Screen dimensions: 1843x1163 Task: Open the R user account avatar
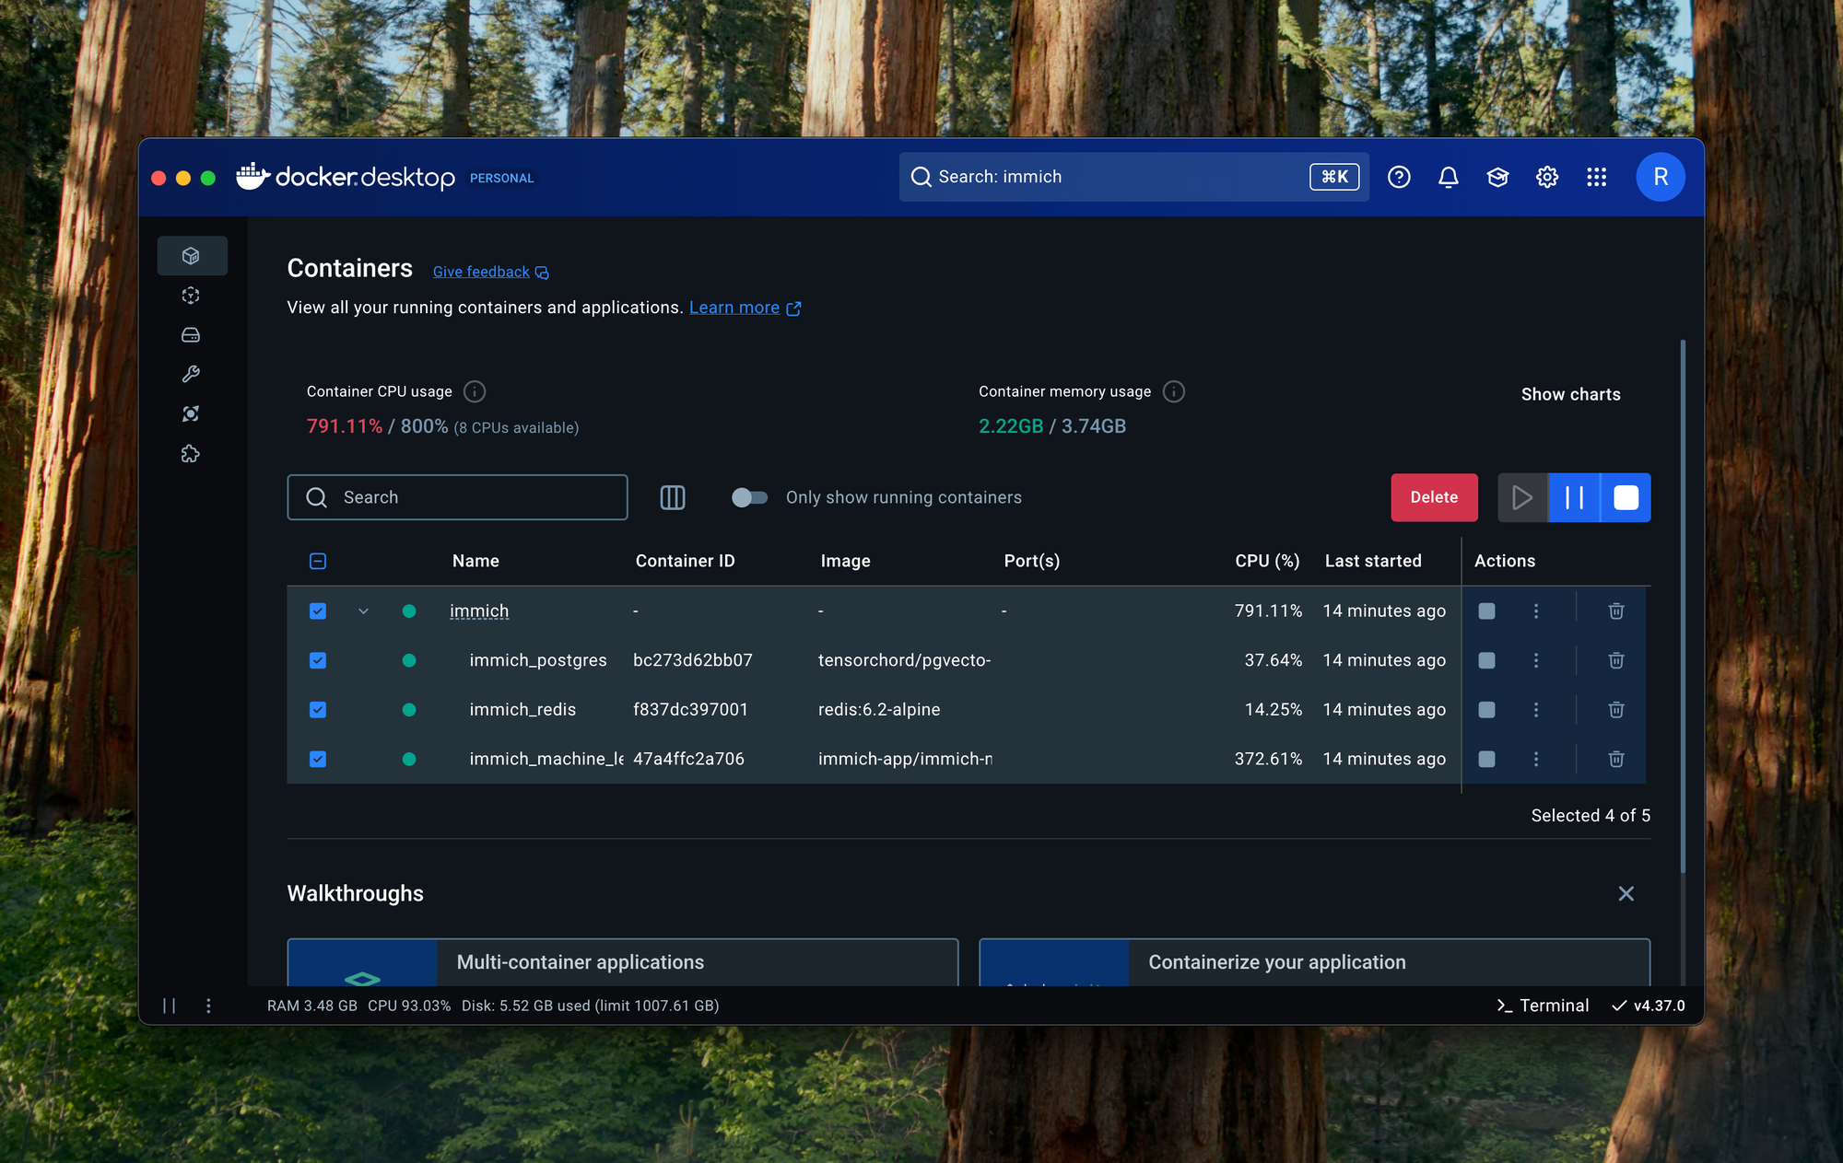pyautogui.click(x=1661, y=177)
